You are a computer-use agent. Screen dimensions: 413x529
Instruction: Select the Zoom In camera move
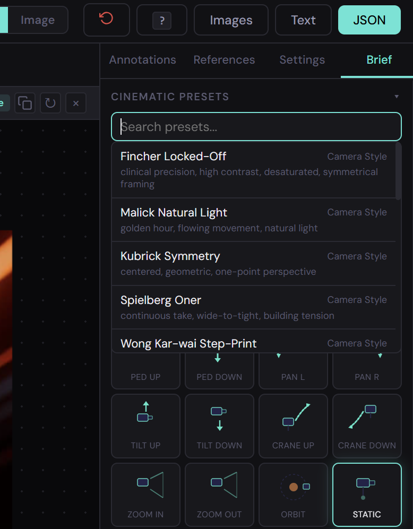(x=146, y=495)
